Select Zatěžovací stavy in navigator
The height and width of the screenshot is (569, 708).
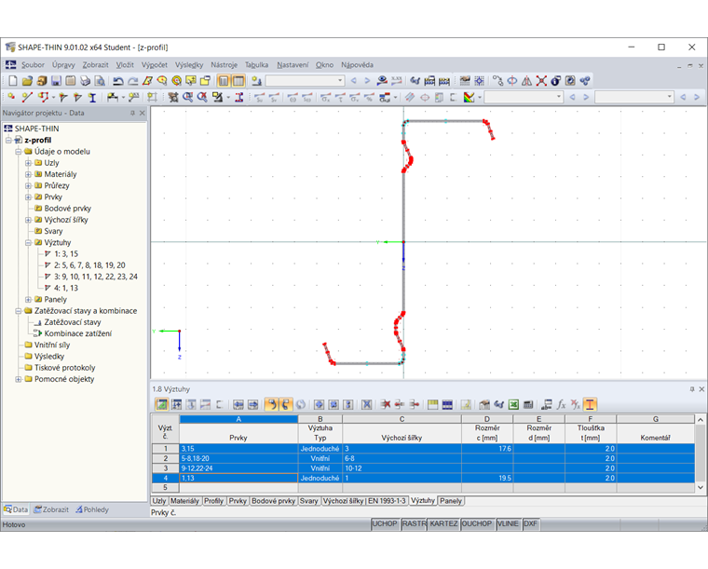[x=73, y=322]
